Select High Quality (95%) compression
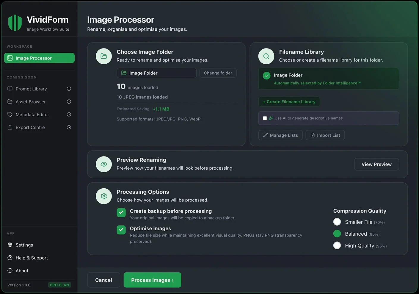Image resolution: width=419 pixels, height=294 pixels. pyautogui.click(x=337, y=245)
